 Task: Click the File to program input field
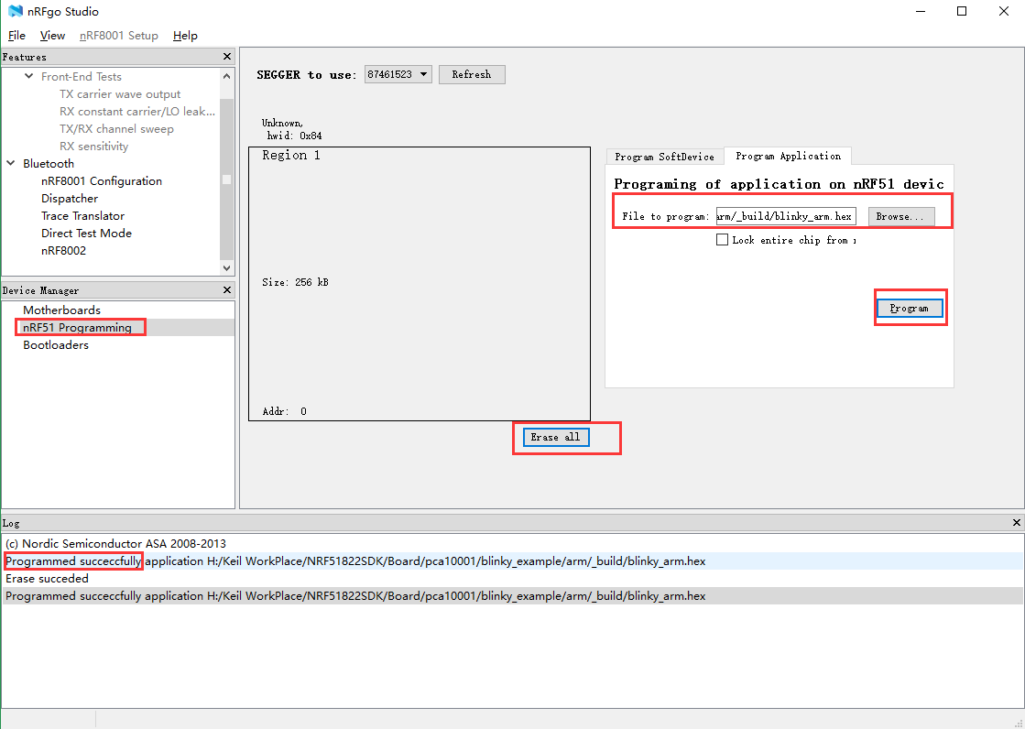[786, 216]
